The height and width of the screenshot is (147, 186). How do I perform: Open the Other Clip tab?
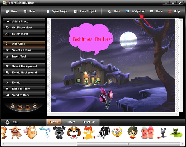pyautogui.click(x=89, y=122)
